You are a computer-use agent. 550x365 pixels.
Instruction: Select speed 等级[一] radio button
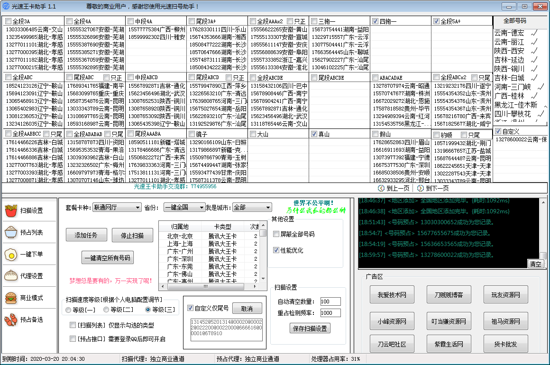(68, 310)
